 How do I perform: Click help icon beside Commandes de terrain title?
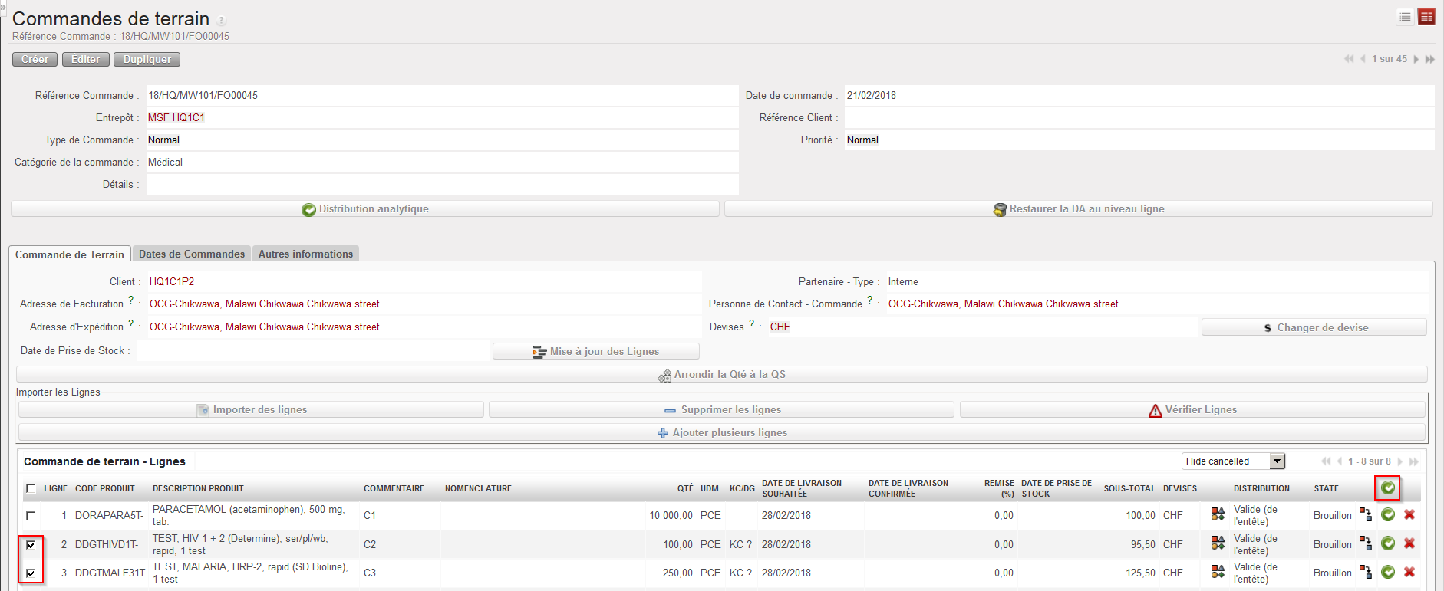[221, 21]
